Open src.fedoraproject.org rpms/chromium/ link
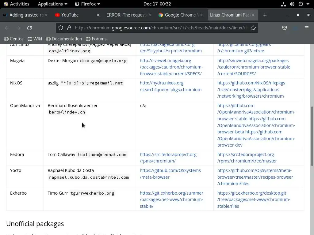Viewport: 314px width, 235px height. (168, 158)
